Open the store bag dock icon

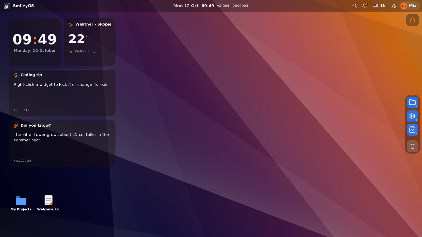(413, 130)
